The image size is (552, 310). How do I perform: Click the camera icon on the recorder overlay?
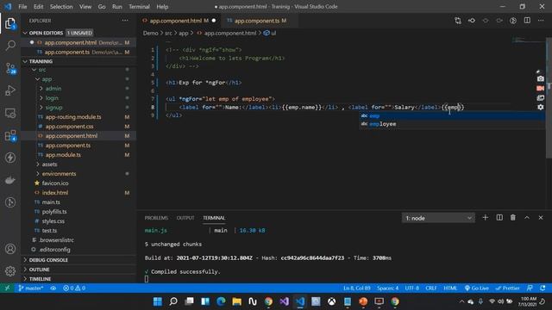pos(541,78)
